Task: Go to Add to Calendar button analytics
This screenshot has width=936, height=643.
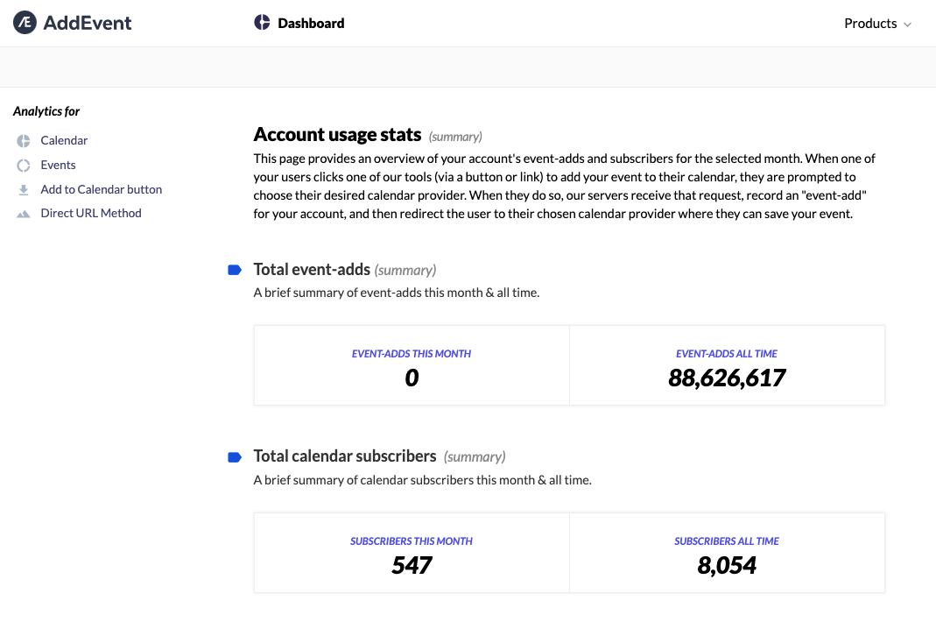Action: click(101, 189)
